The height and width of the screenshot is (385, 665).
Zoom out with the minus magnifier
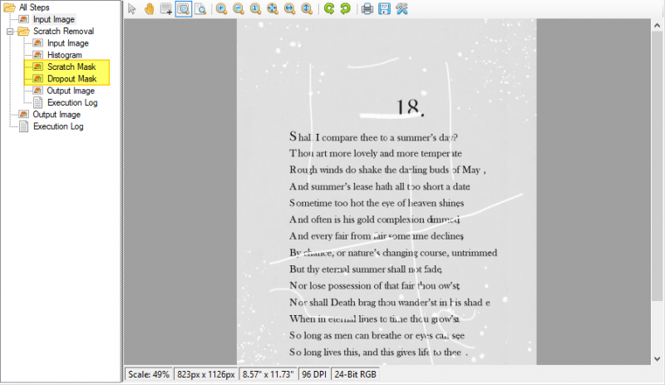click(x=239, y=9)
